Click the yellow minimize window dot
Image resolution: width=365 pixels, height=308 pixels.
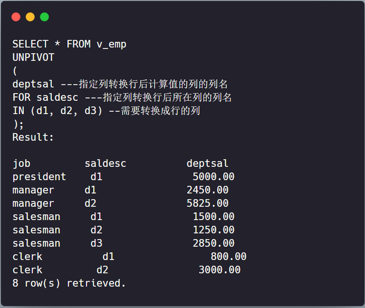coord(30,17)
